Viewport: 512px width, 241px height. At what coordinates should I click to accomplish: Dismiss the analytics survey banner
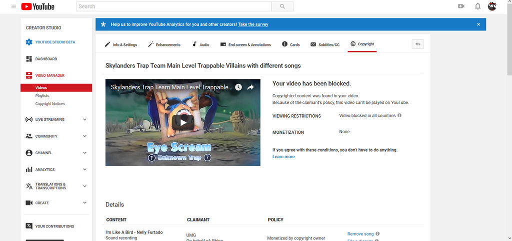click(x=478, y=24)
